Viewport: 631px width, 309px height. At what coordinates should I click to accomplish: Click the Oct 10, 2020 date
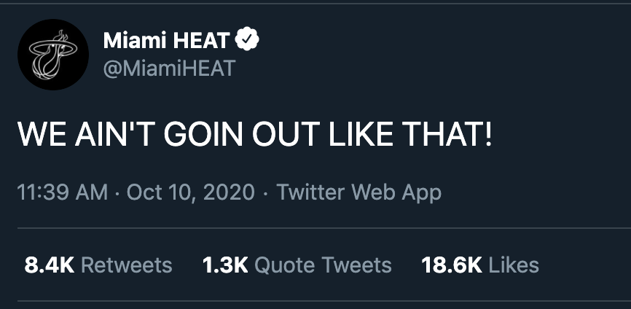point(190,192)
